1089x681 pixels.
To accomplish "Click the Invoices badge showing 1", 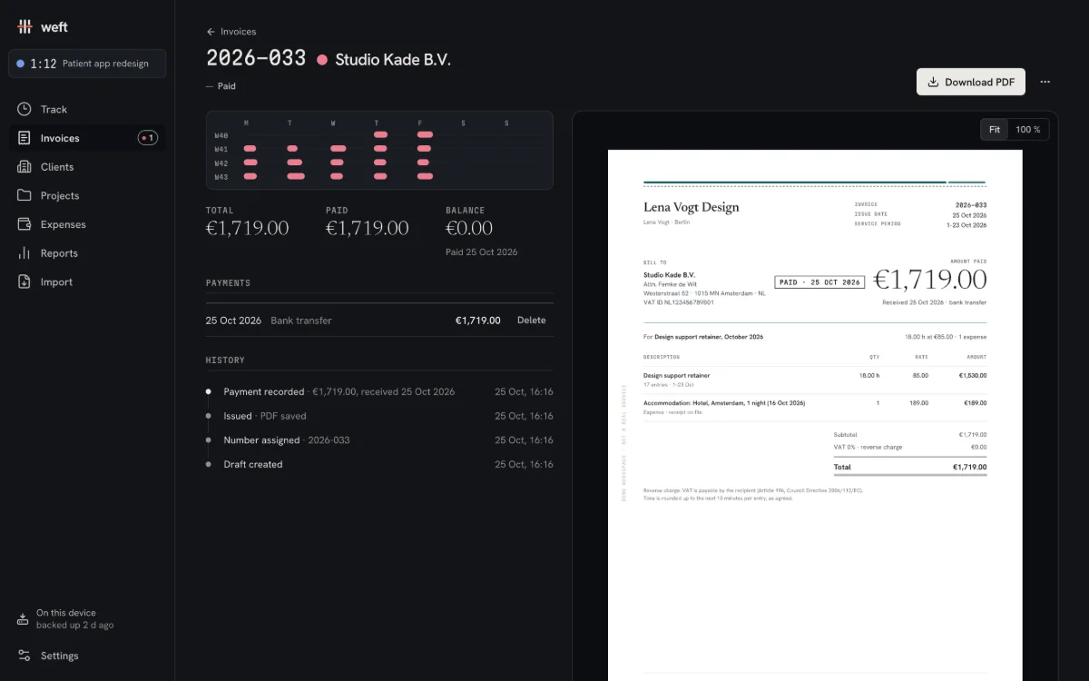I will (x=148, y=138).
